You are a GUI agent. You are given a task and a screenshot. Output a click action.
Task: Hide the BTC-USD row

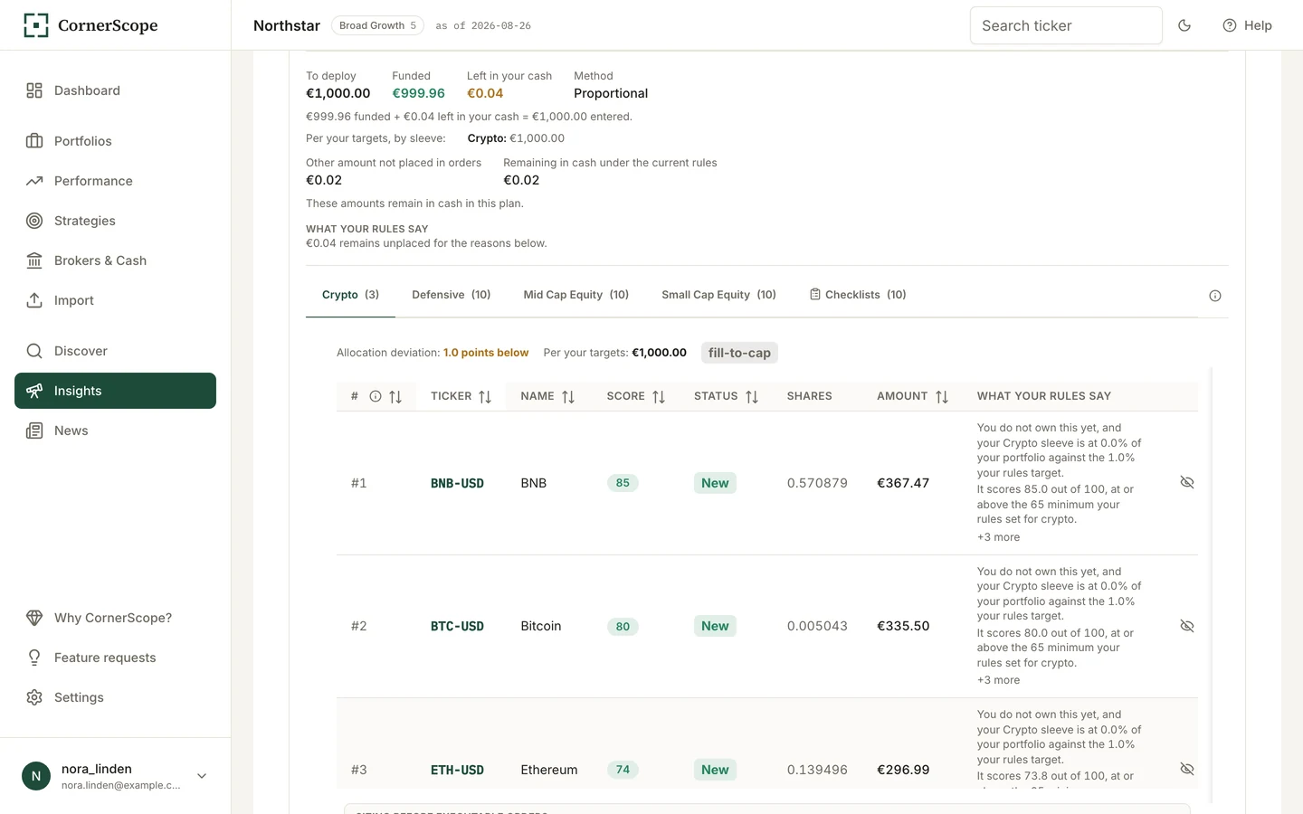coord(1187,626)
